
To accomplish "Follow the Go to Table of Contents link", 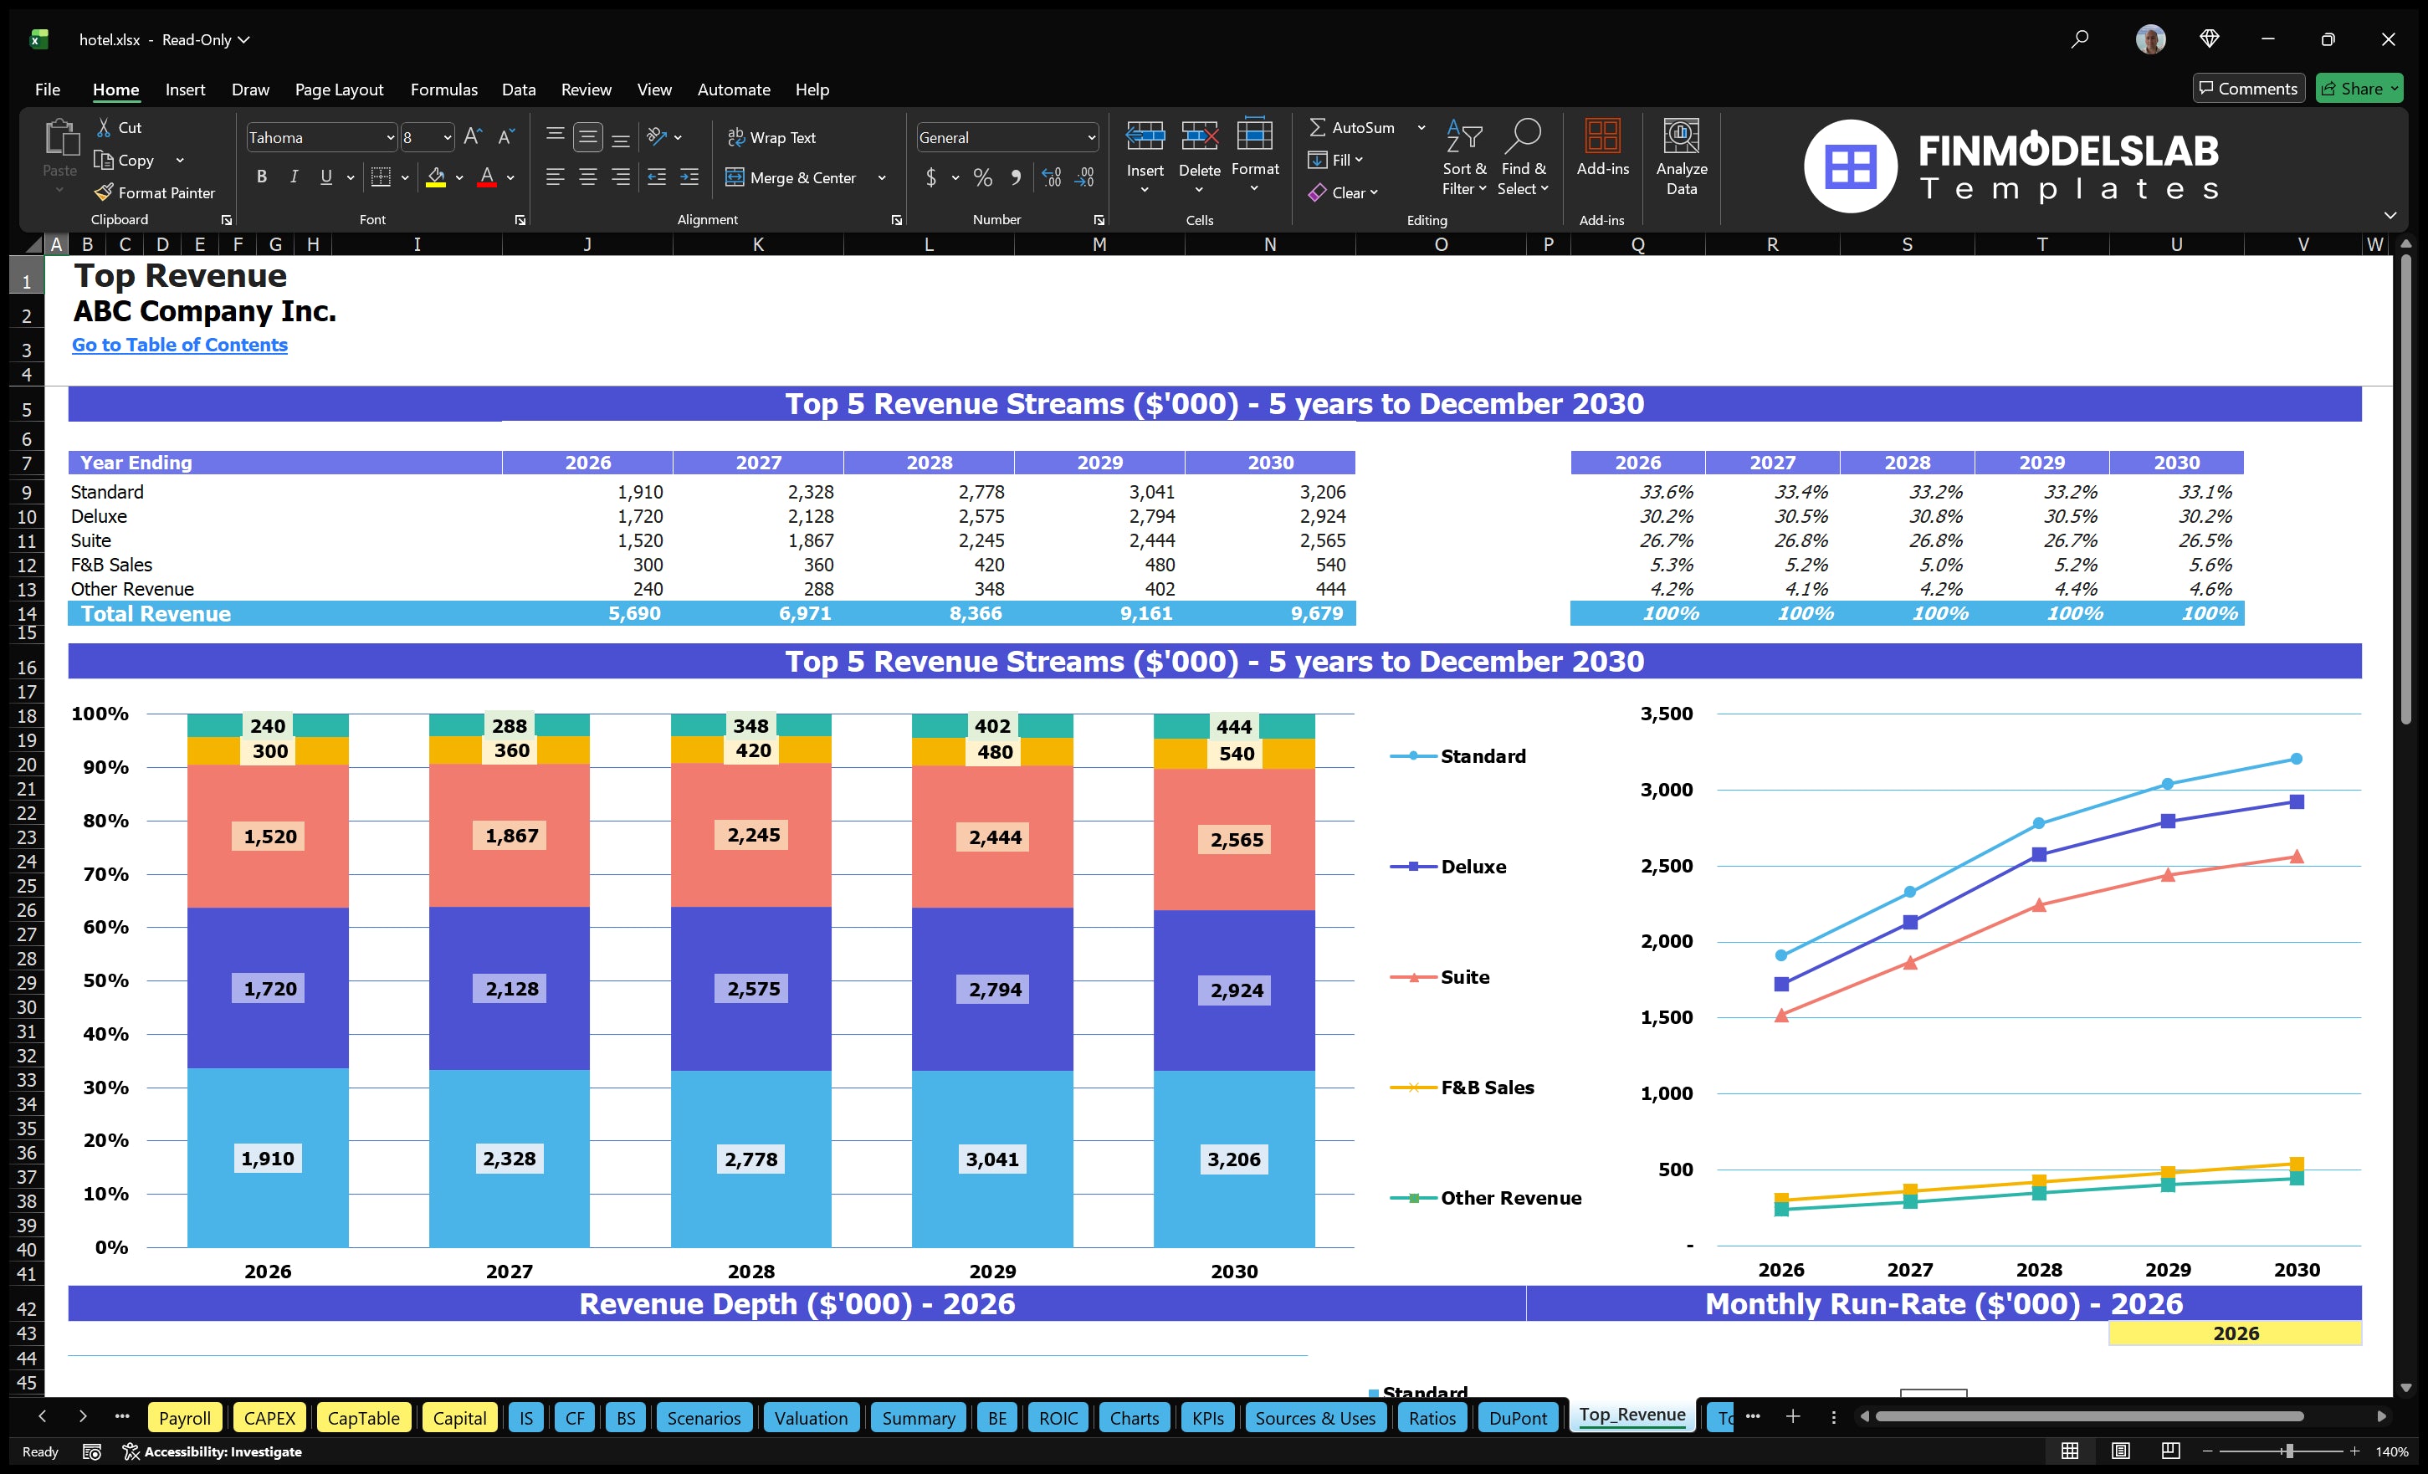I will [x=179, y=345].
